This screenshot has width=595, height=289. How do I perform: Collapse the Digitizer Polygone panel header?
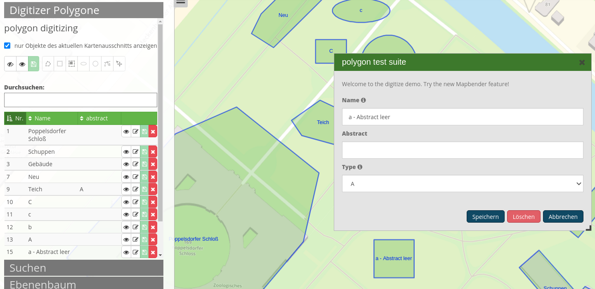point(84,10)
